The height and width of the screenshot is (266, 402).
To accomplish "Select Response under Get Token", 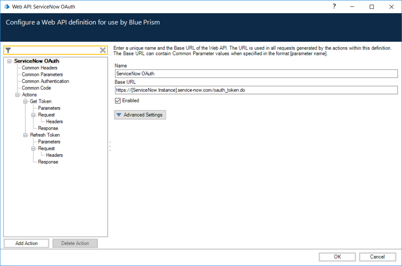I will click(x=48, y=128).
